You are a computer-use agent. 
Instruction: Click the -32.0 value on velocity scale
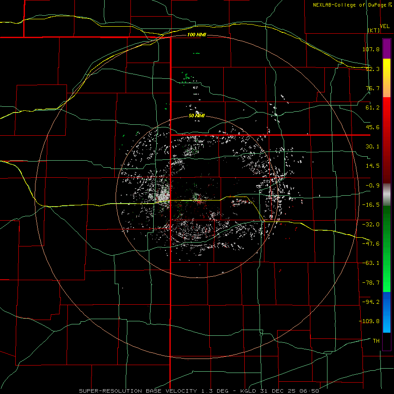[371, 225]
